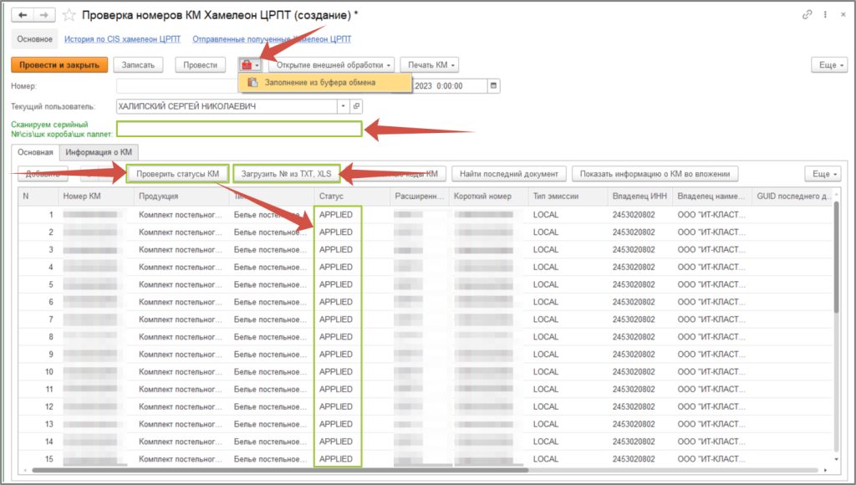This screenshot has width=856, height=485.
Task: Open Отправленные полученные Хамелеон ЦРПТ link
Action: point(272,39)
